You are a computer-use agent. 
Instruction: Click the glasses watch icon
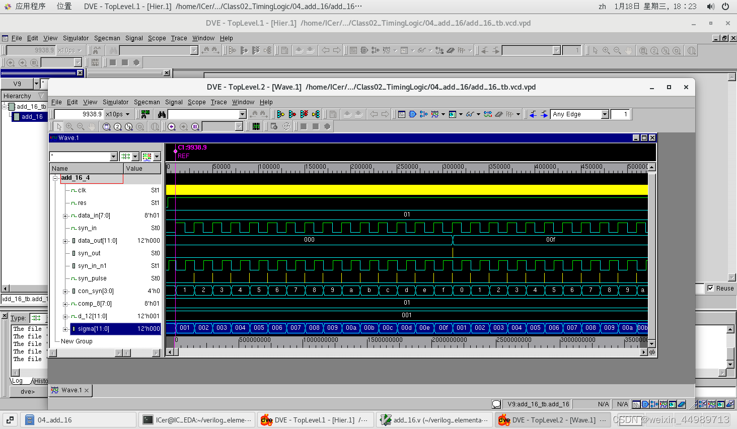tap(470, 114)
